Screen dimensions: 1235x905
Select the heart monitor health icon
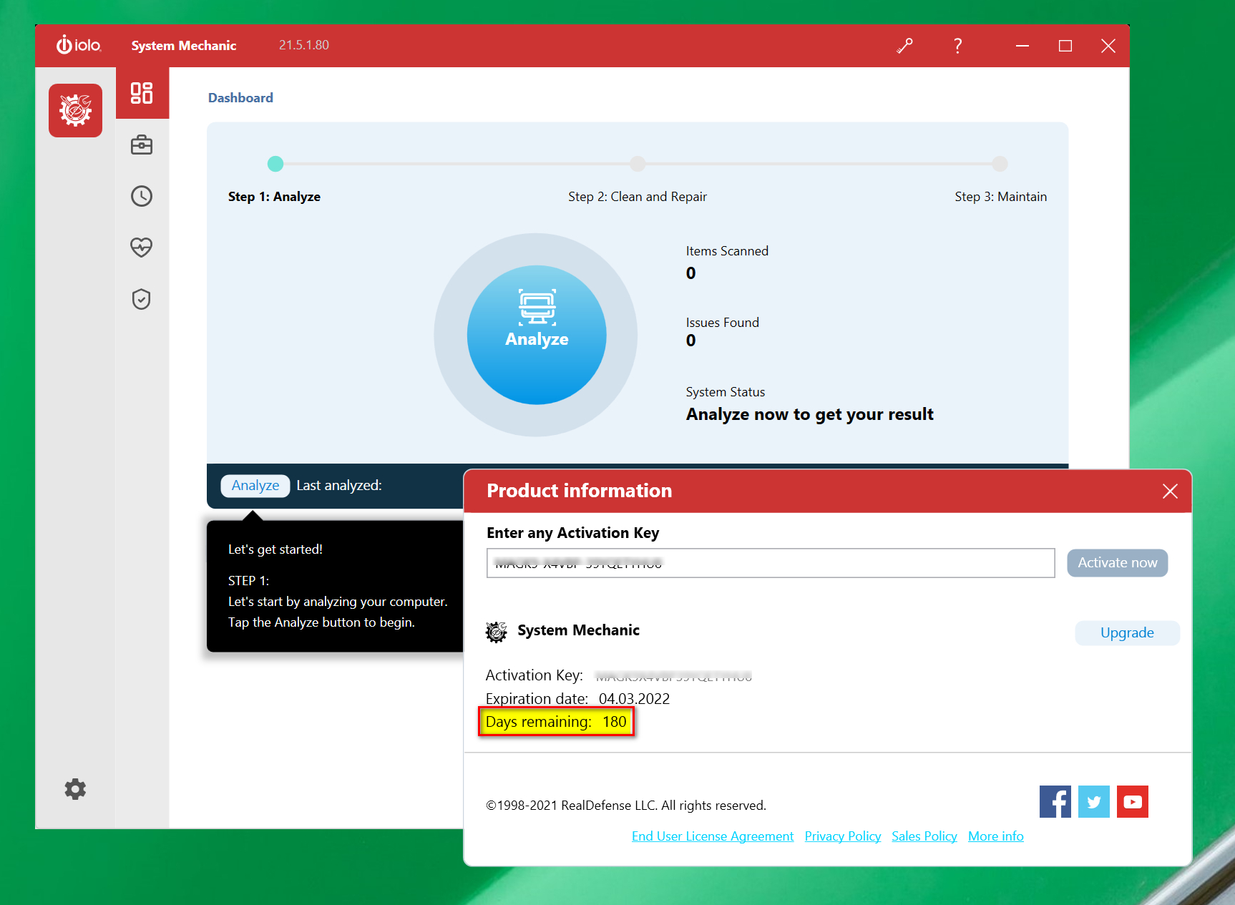tap(142, 248)
